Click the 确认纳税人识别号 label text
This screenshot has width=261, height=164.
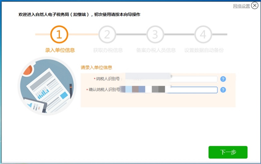tap(104, 90)
